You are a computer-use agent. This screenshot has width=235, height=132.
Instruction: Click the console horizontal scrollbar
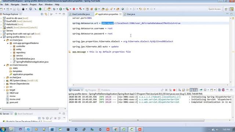pos(138,120)
